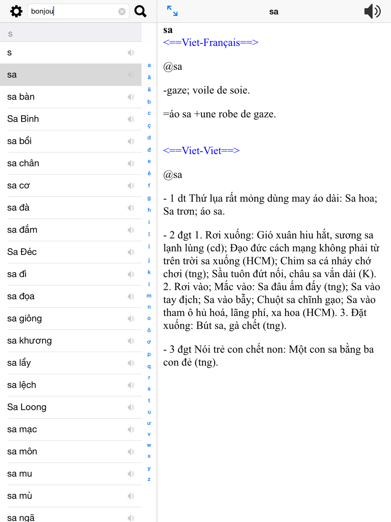Open the entry 'sa đà'
The width and height of the screenshot is (391, 522).
click(x=71, y=208)
